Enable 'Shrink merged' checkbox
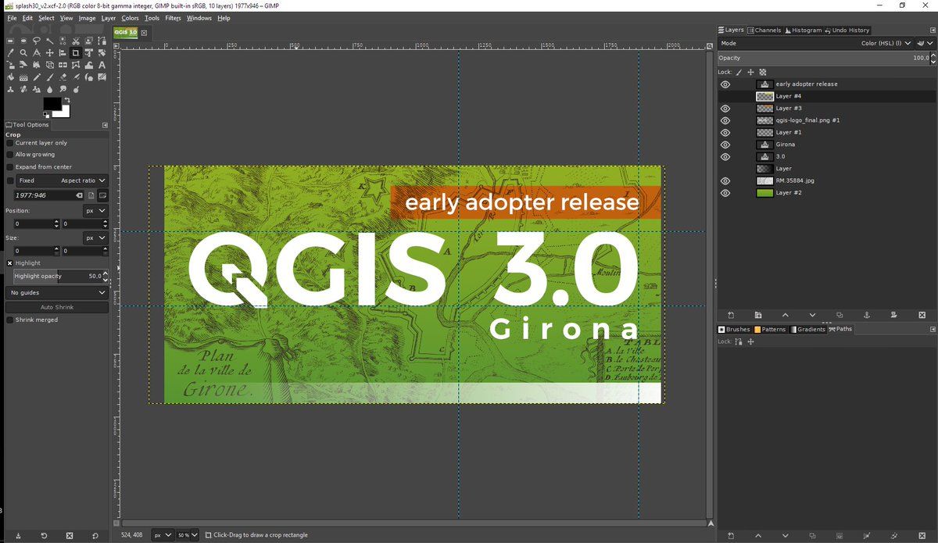 click(x=9, y=320)
